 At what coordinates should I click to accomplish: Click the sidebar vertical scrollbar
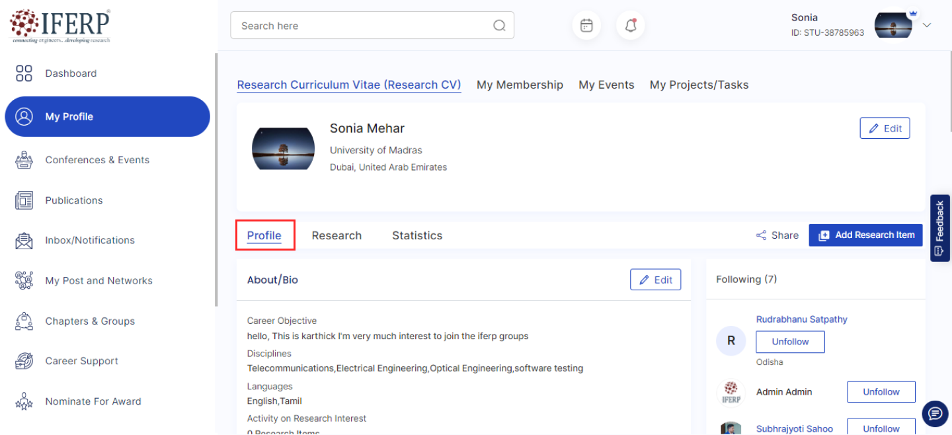point(216,178)
